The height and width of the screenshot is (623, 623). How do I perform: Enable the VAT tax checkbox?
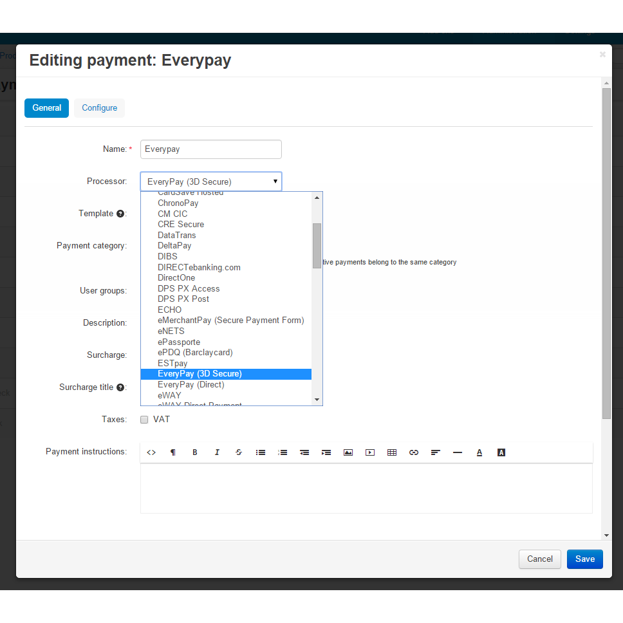(144, 420)
